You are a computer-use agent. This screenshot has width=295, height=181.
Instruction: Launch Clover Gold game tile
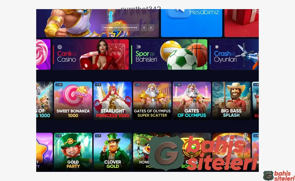pos(113,152)
